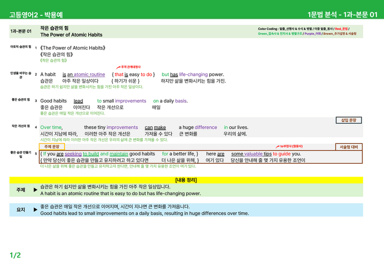Select the 삽입 문장 label box
Screen dimensions: 384x271
pyautogui.click(x=348, y=120)
